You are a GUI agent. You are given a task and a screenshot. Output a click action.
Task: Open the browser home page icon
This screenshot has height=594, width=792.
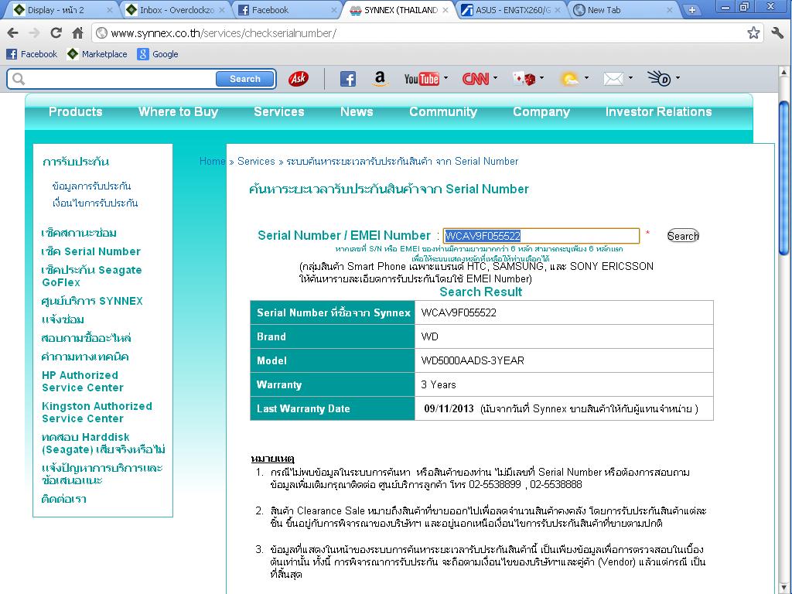point(77,33)
